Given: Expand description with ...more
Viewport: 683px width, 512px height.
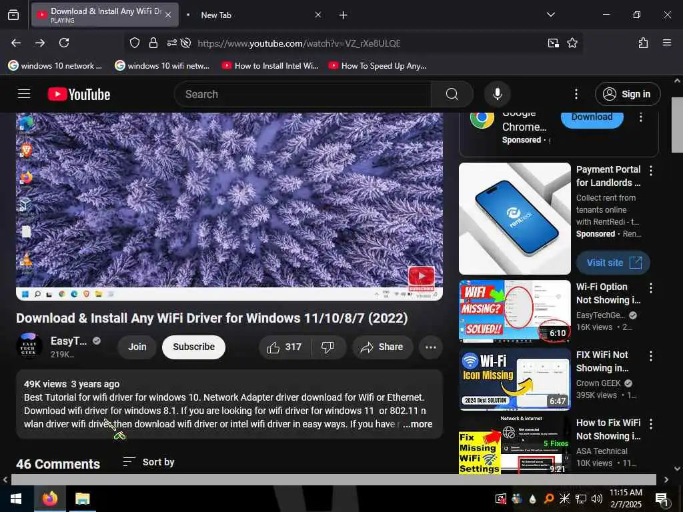Looking at the screenshot, I should tap(418, 424).
